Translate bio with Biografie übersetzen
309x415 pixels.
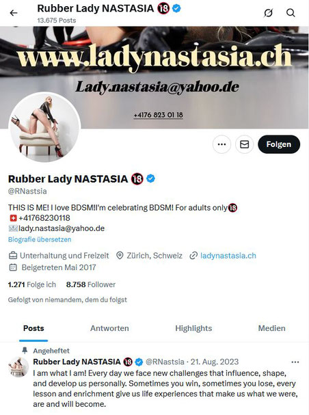pyautogui.click(x=40, y=239)
